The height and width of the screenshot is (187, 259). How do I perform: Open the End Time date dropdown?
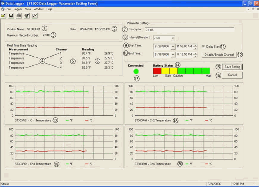click(173, 55)
